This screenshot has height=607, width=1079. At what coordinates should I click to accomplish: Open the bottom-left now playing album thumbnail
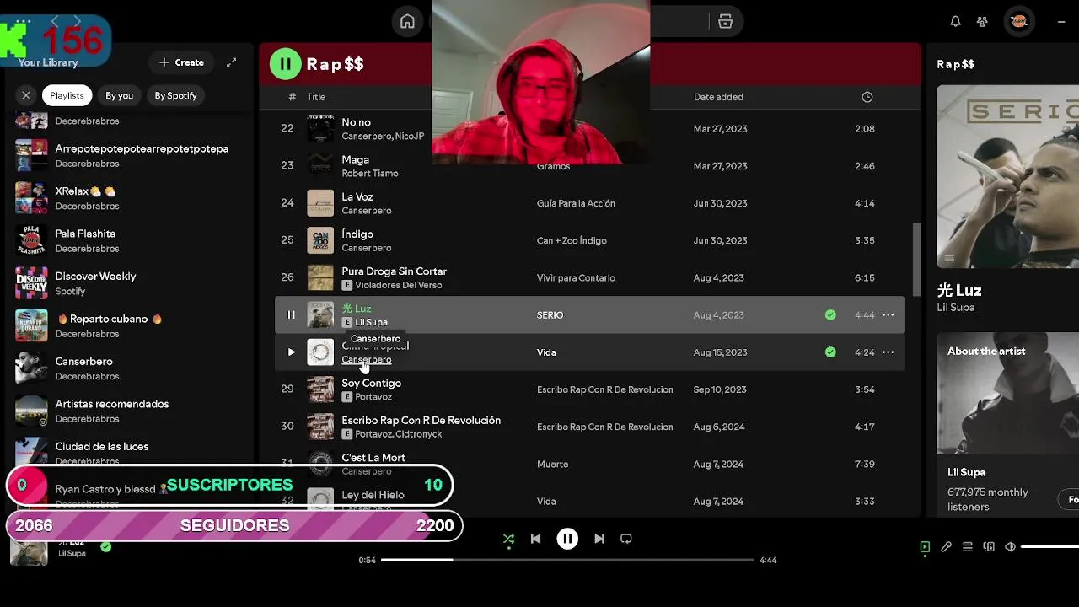click(29, 548)
